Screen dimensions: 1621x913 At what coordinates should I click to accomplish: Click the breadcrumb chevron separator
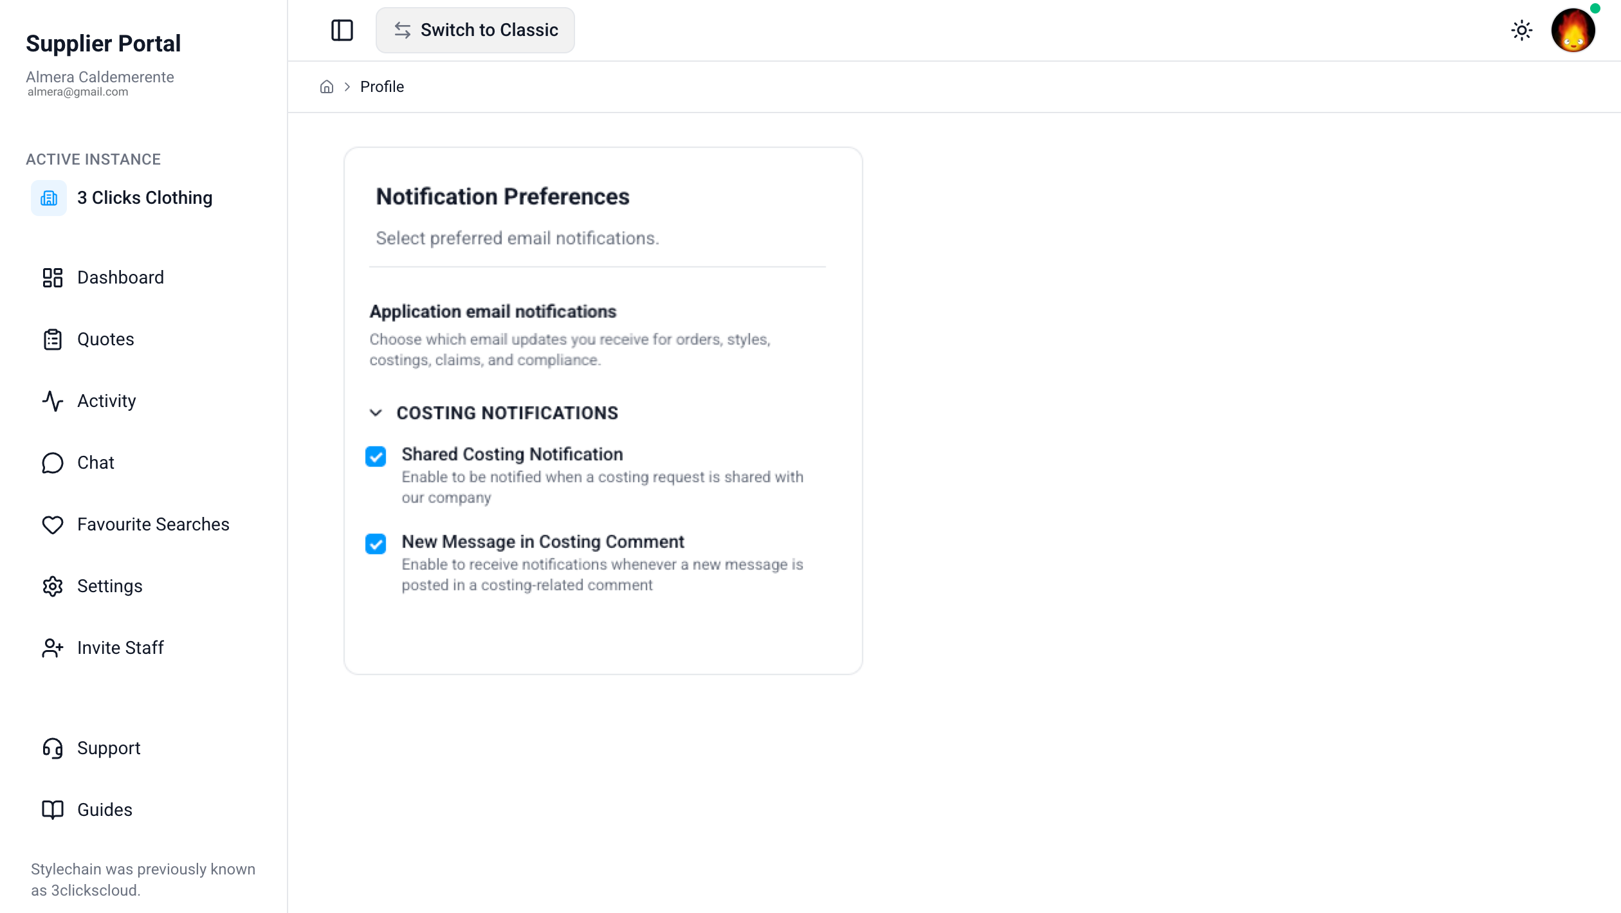(x=347, y=87)
